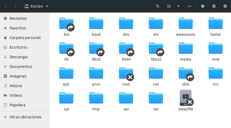The width and height of the screenshot is (231, 128).
Task: Select the etc folder
Action: click(x=156, y=24)
